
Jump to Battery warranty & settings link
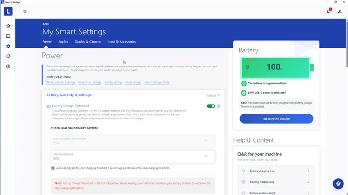coord(61,82)
